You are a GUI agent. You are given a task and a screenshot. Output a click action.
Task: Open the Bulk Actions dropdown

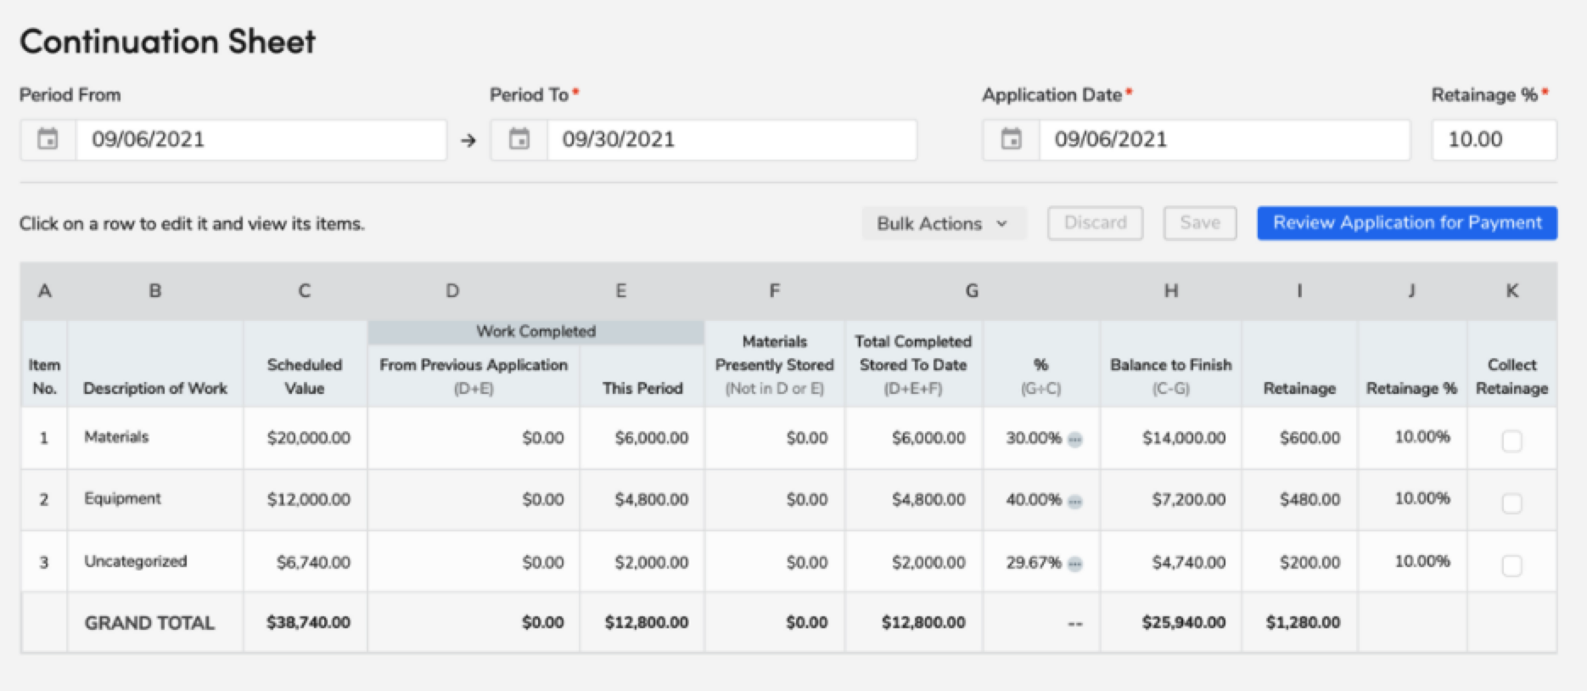pyautogui.click(x=944, y=223)
